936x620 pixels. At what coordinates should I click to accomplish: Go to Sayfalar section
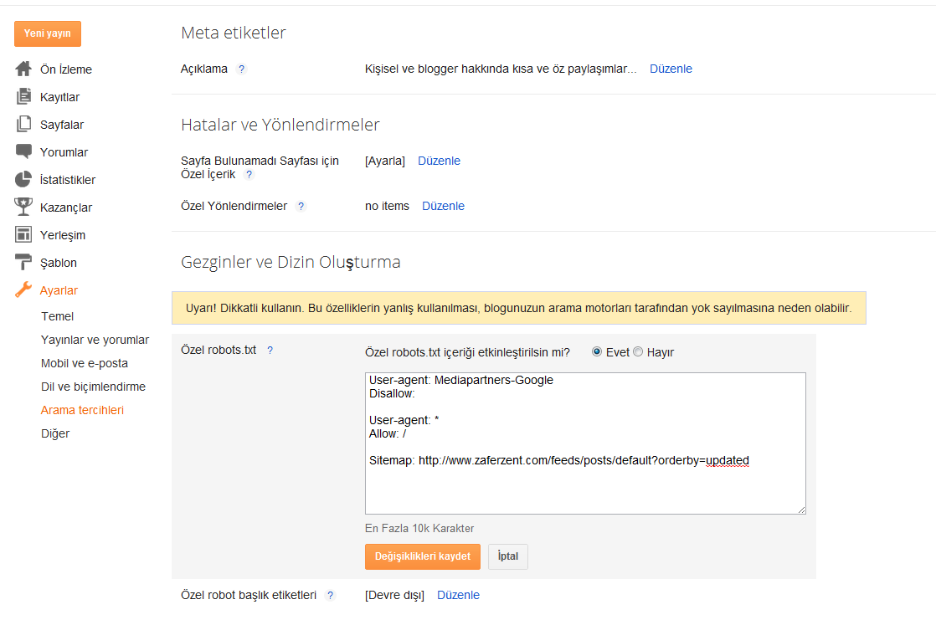[62, 125]
